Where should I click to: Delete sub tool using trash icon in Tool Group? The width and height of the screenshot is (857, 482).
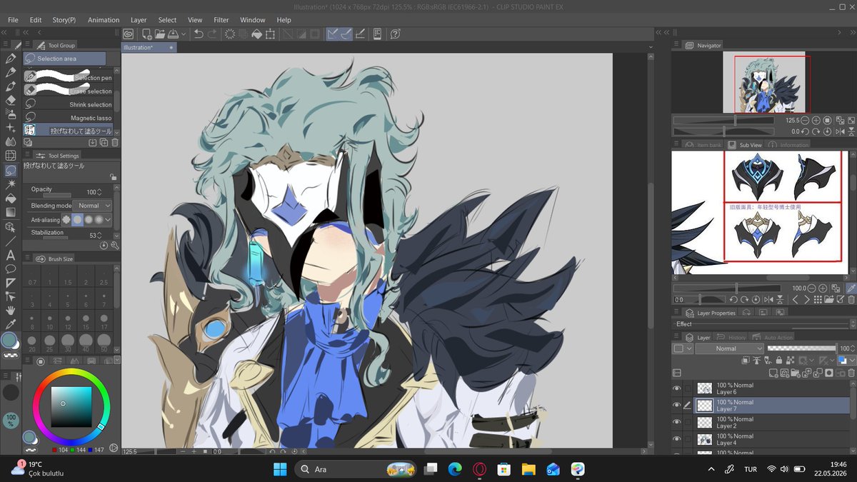tap(114, 142)
